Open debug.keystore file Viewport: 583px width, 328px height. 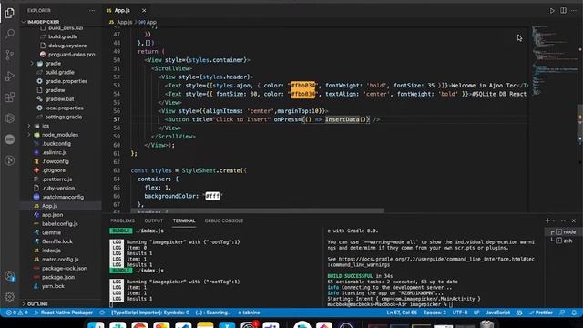[66, 46]
